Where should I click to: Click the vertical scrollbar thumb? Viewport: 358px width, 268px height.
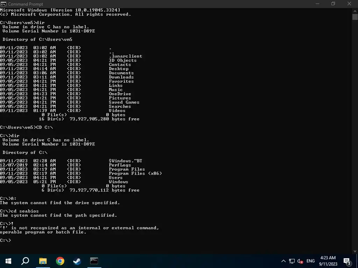355,17
